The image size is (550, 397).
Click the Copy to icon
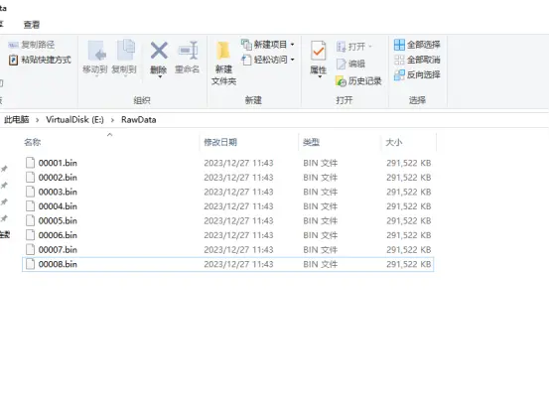click(125, 51)
